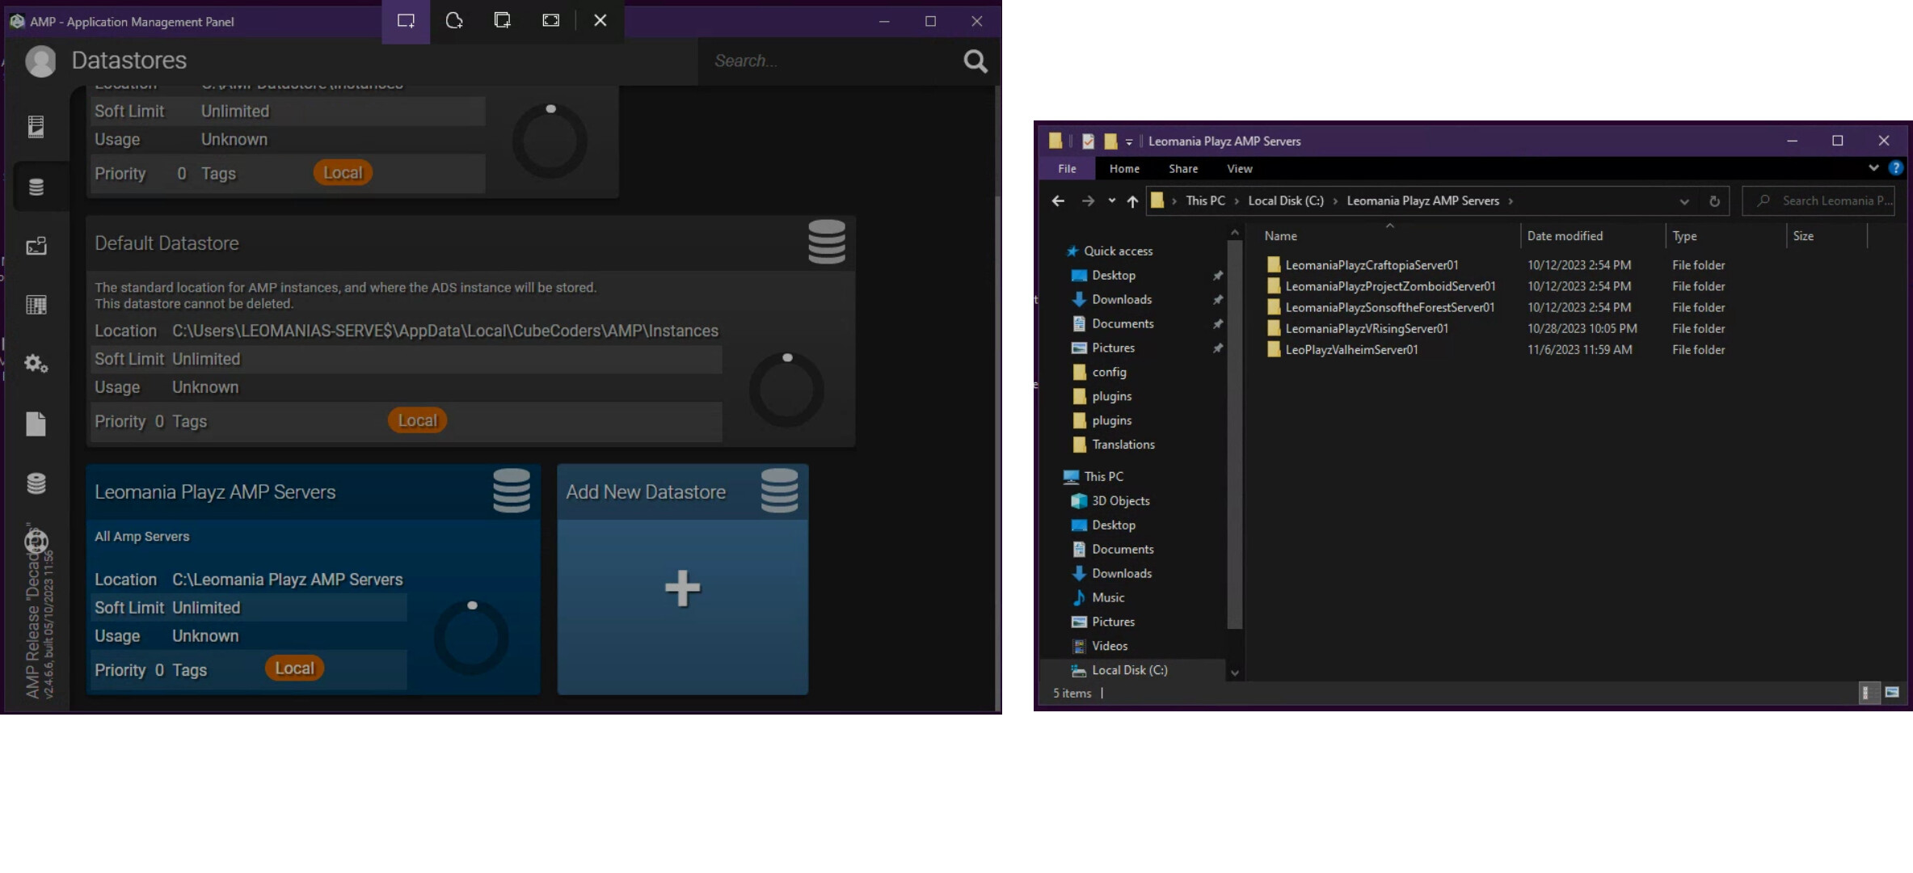This screenshot has height=873, width=1913.
Task: Open the document page icon in AMP sidebar
Action: (36, 424)
